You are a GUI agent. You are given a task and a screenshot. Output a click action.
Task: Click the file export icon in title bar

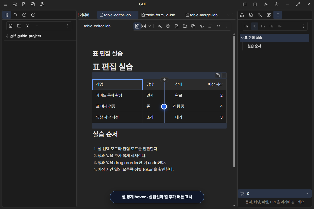point(24,4)
